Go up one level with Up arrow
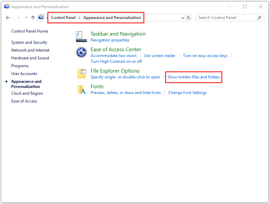Screen dimensions: 270x204 33,18
